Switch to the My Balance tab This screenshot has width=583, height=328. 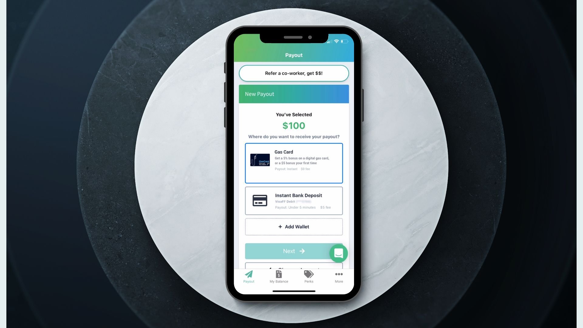[x=279, y=276]
